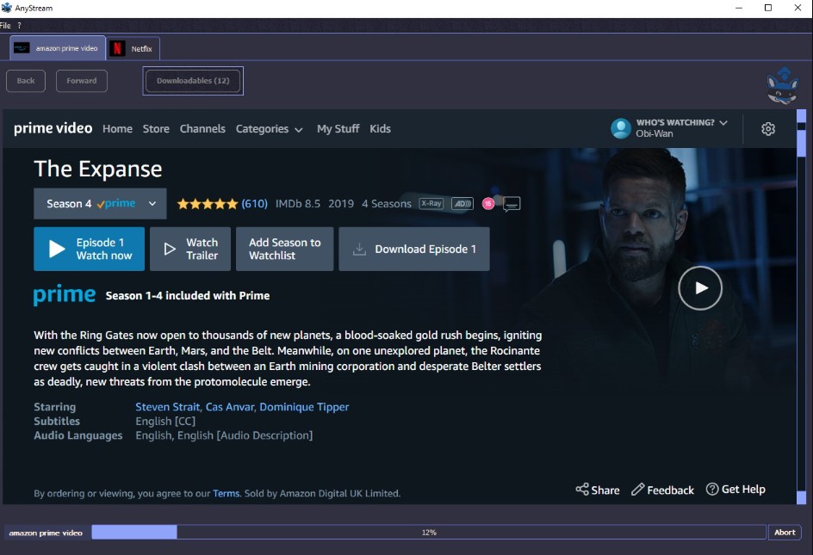Click the Feedback label text
The width and height of the screenshot is (813, 555).
coord(670,490)
